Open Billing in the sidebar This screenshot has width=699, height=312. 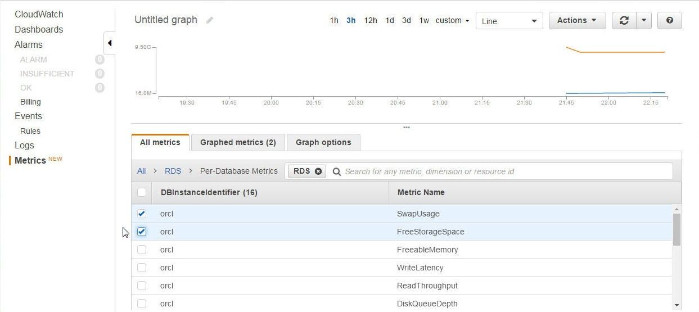click(x=30, y=102)
